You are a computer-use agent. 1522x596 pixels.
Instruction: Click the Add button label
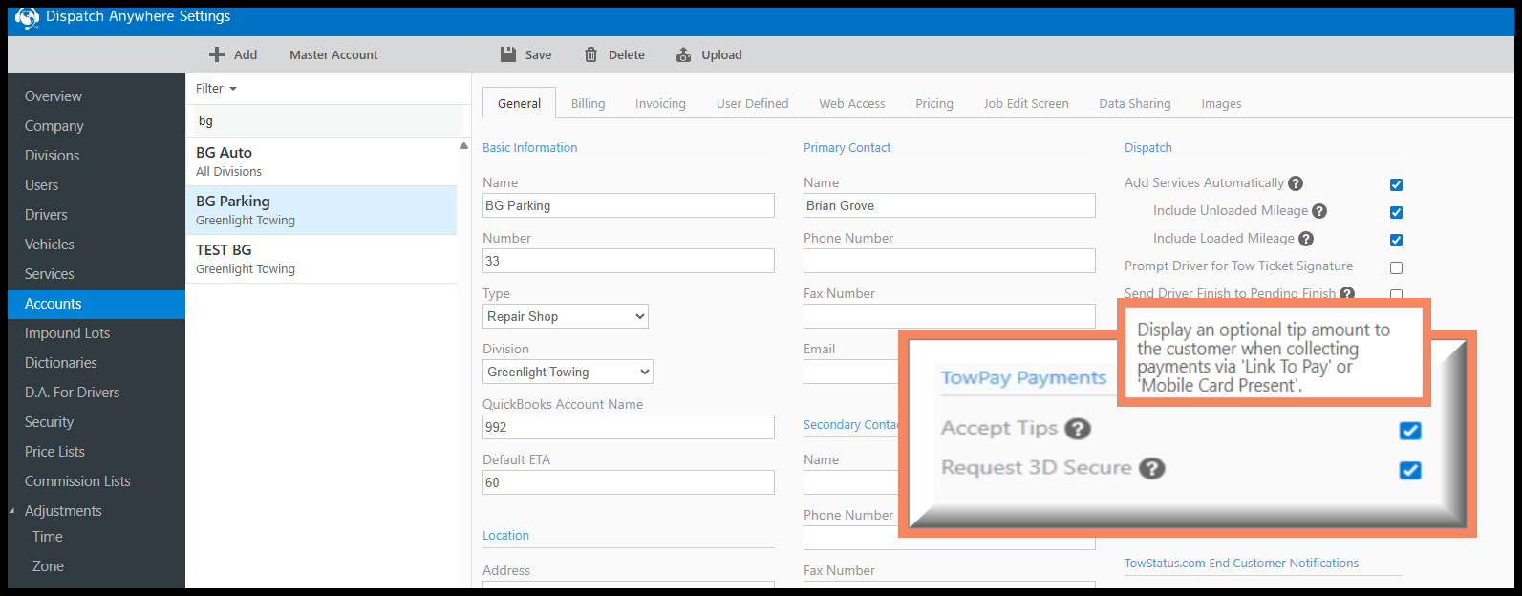pyautogui.click(x=246, y=54)
